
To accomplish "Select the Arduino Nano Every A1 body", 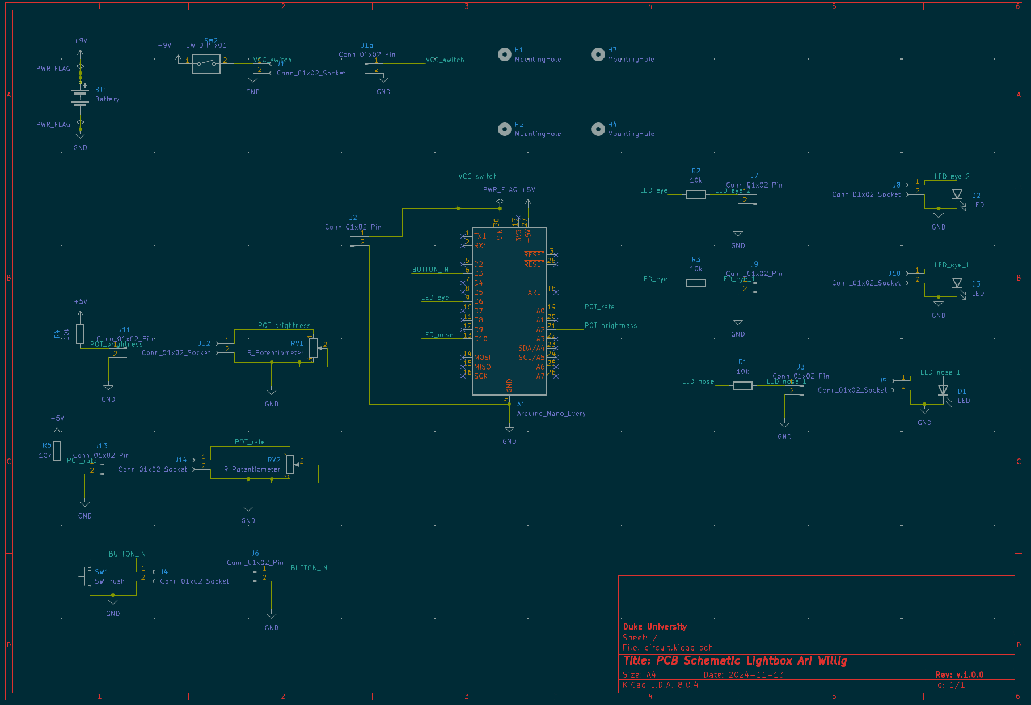I will [x=509, y=311].
